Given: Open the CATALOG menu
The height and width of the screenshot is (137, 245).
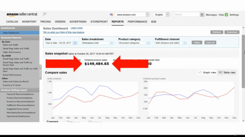Looking at the screenshot, I should click(12, 22).
